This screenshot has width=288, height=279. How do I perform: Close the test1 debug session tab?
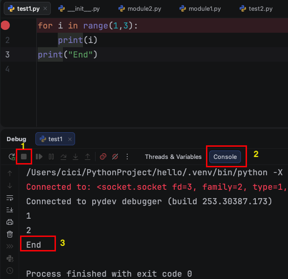70,139
